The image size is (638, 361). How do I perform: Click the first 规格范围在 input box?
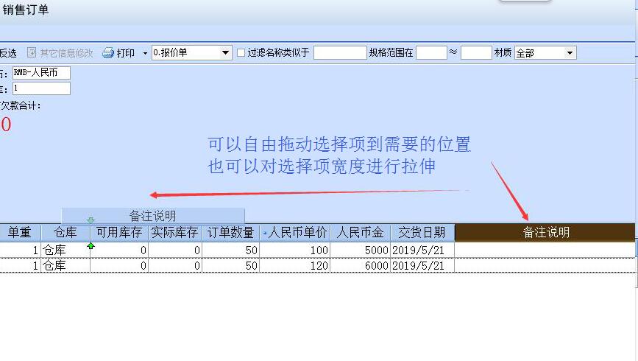point(431,52)
